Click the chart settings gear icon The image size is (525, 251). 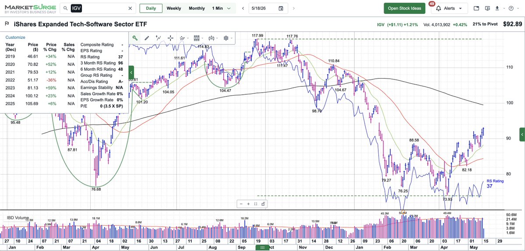[226, 38]
